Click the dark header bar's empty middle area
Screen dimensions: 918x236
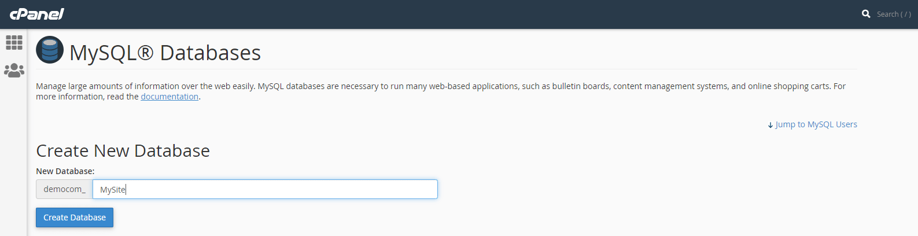(463, 14)
